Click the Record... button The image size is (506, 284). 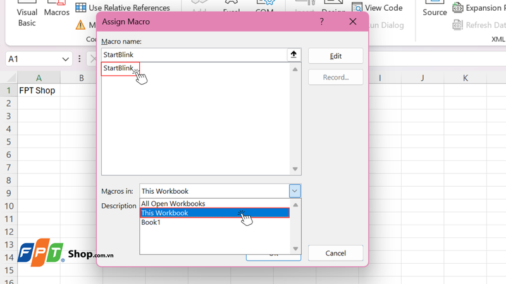tap(336, 77)
